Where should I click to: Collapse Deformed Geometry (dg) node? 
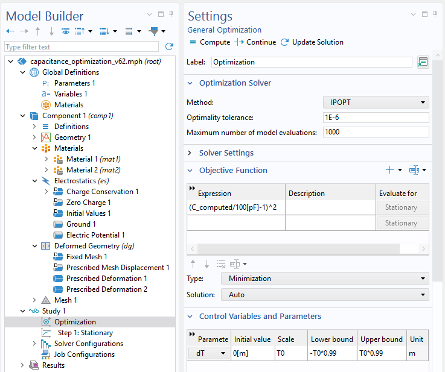[x=34, y=246]
